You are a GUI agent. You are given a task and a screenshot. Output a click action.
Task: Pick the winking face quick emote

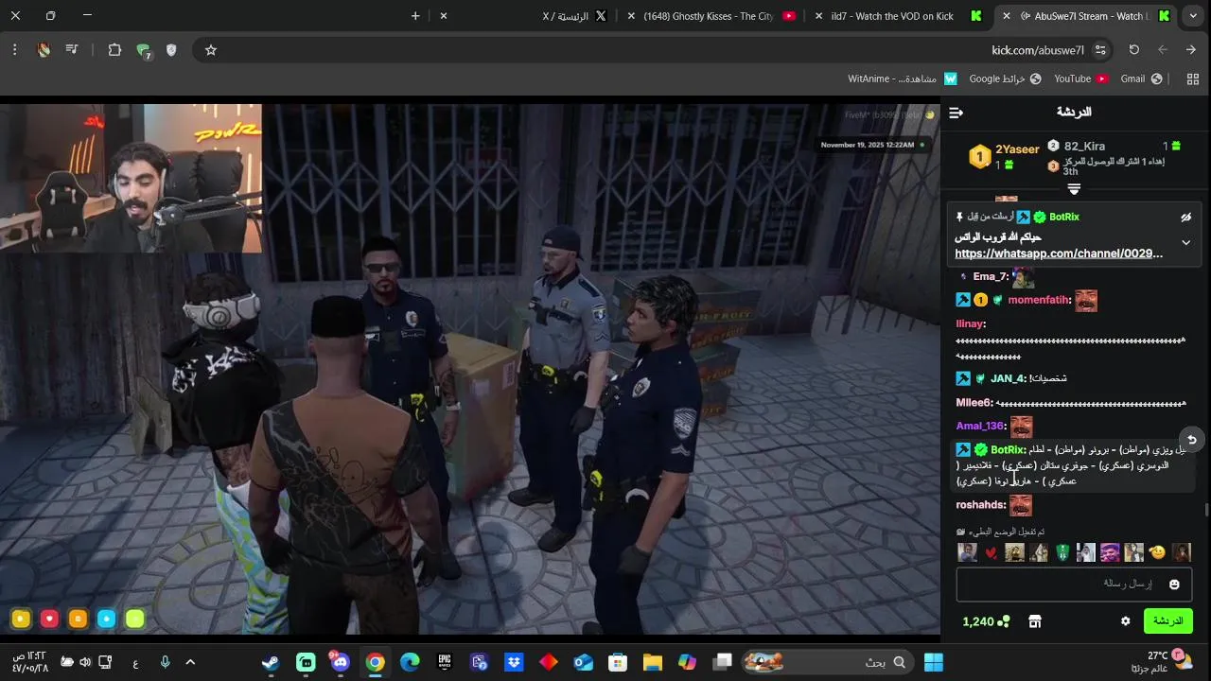tap(1157, 552)
